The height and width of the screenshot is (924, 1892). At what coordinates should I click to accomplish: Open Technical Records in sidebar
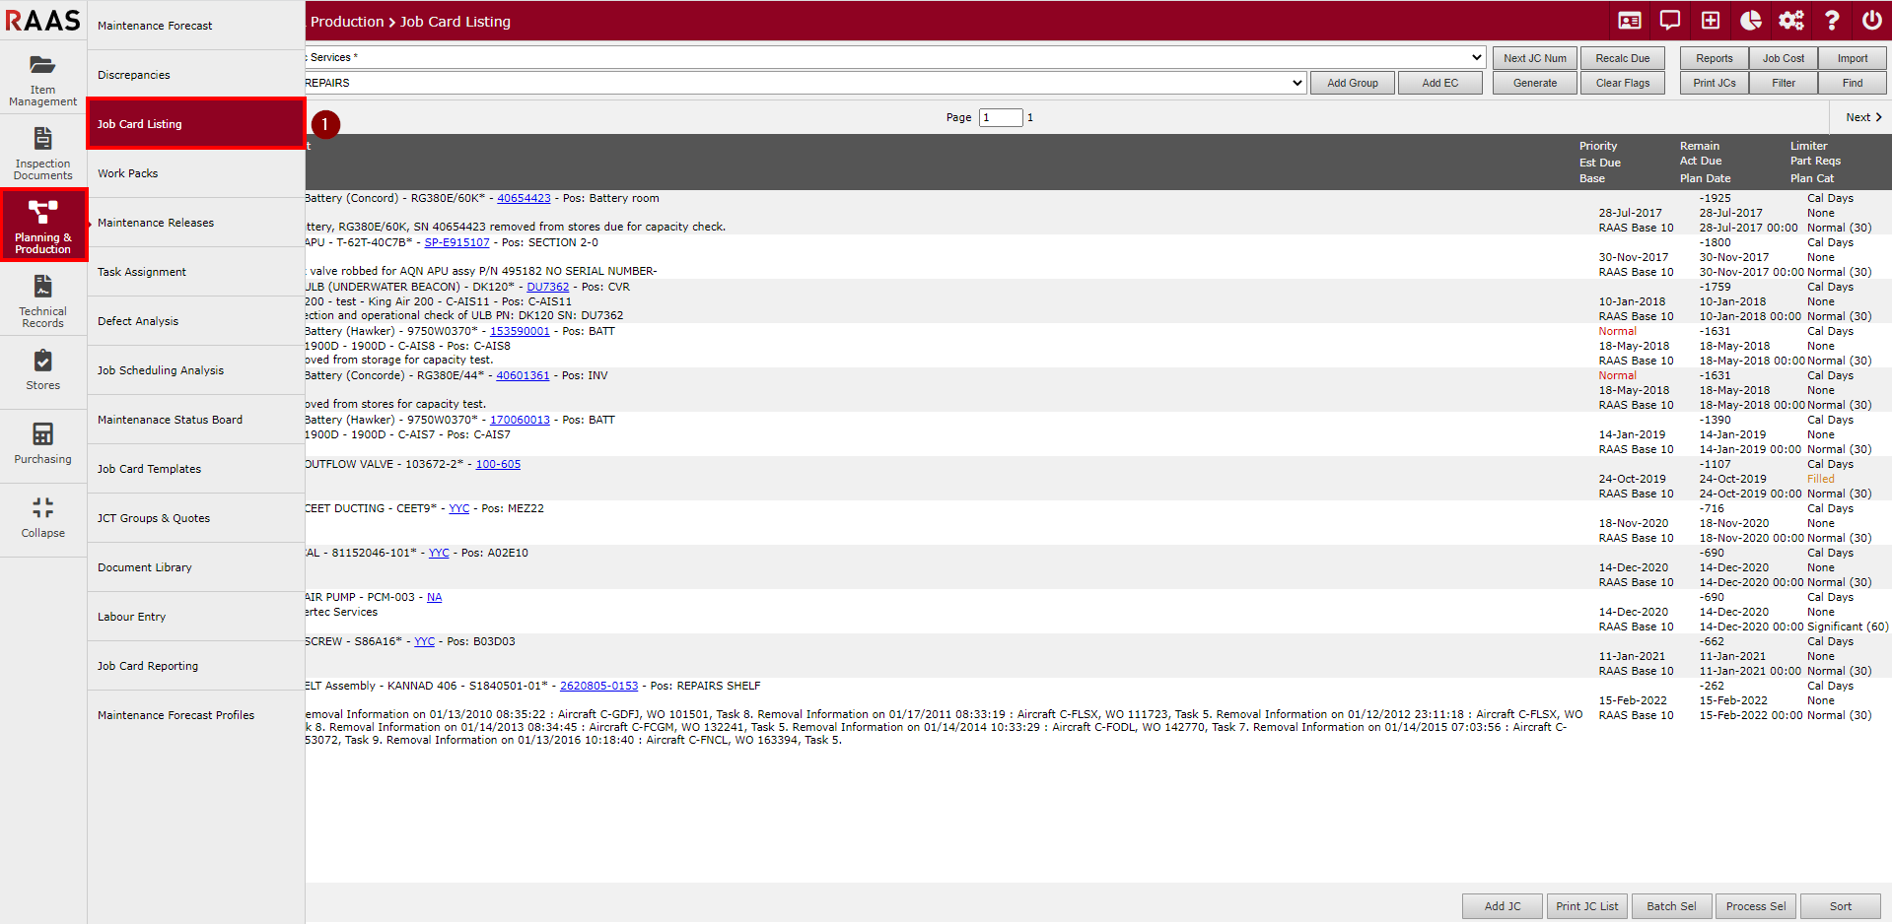click(43, 299)
